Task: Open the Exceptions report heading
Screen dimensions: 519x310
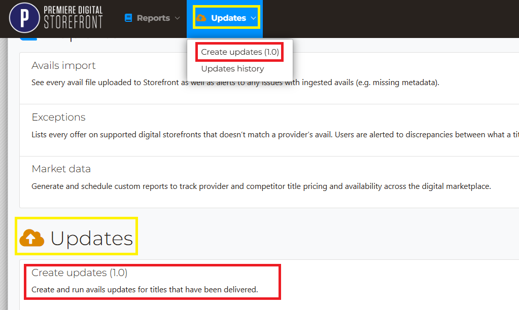Action: click(58, 117)
